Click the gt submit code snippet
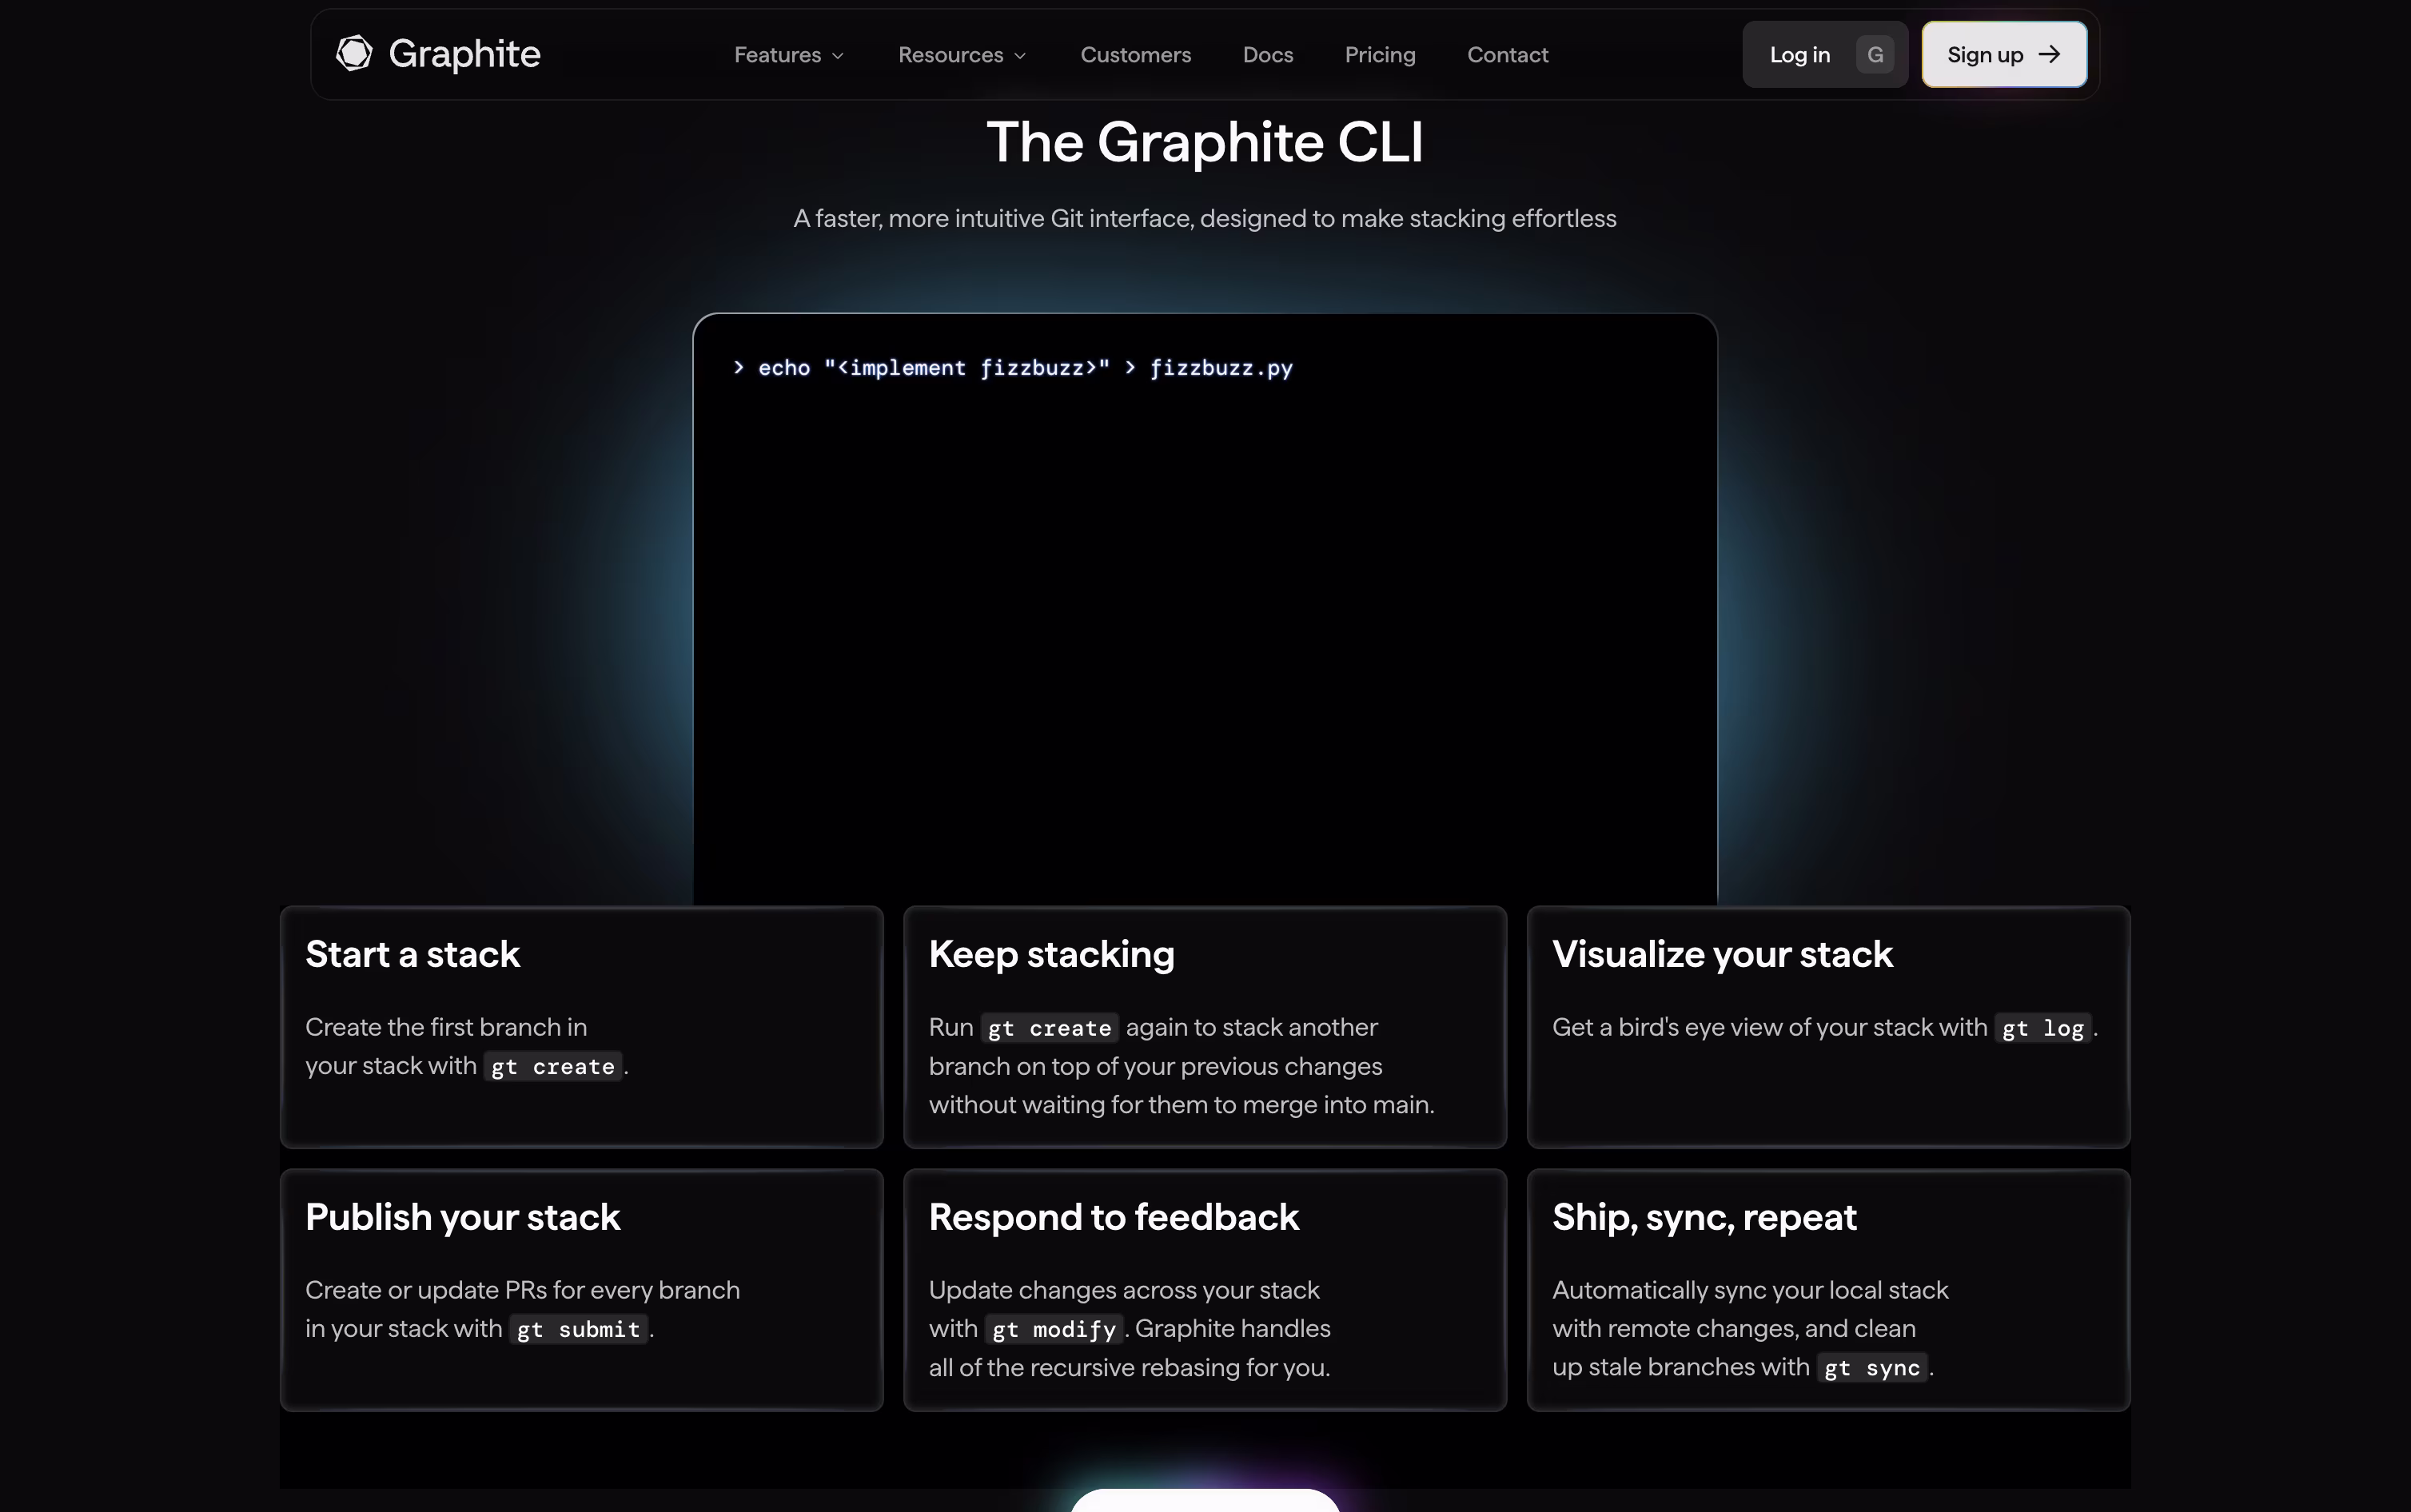The height and width of the screenshot is (1512, 2411). (578, 1330)
